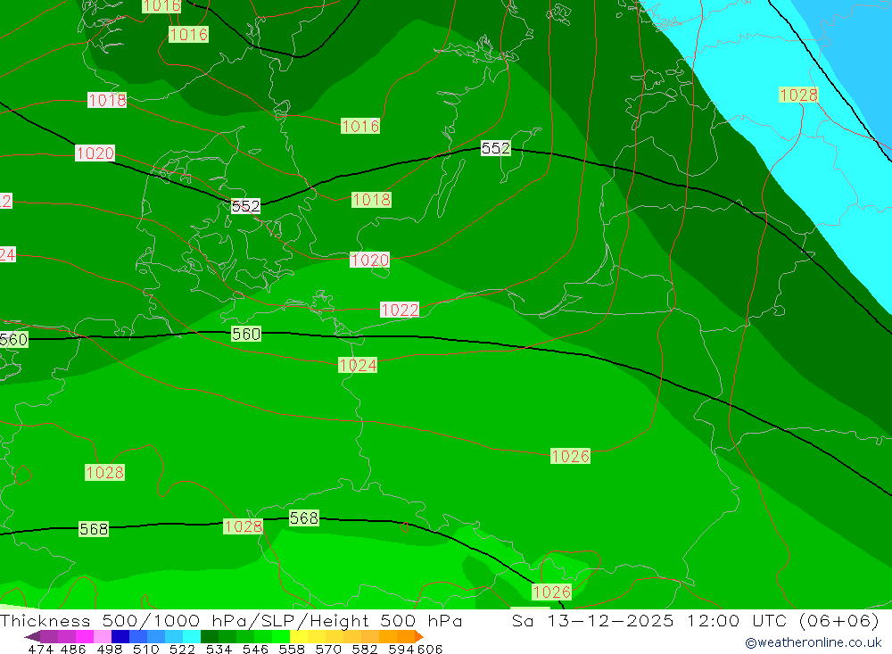Click legend value 486
The width and height of the screenshot is (892, 654).
(73, 649)
